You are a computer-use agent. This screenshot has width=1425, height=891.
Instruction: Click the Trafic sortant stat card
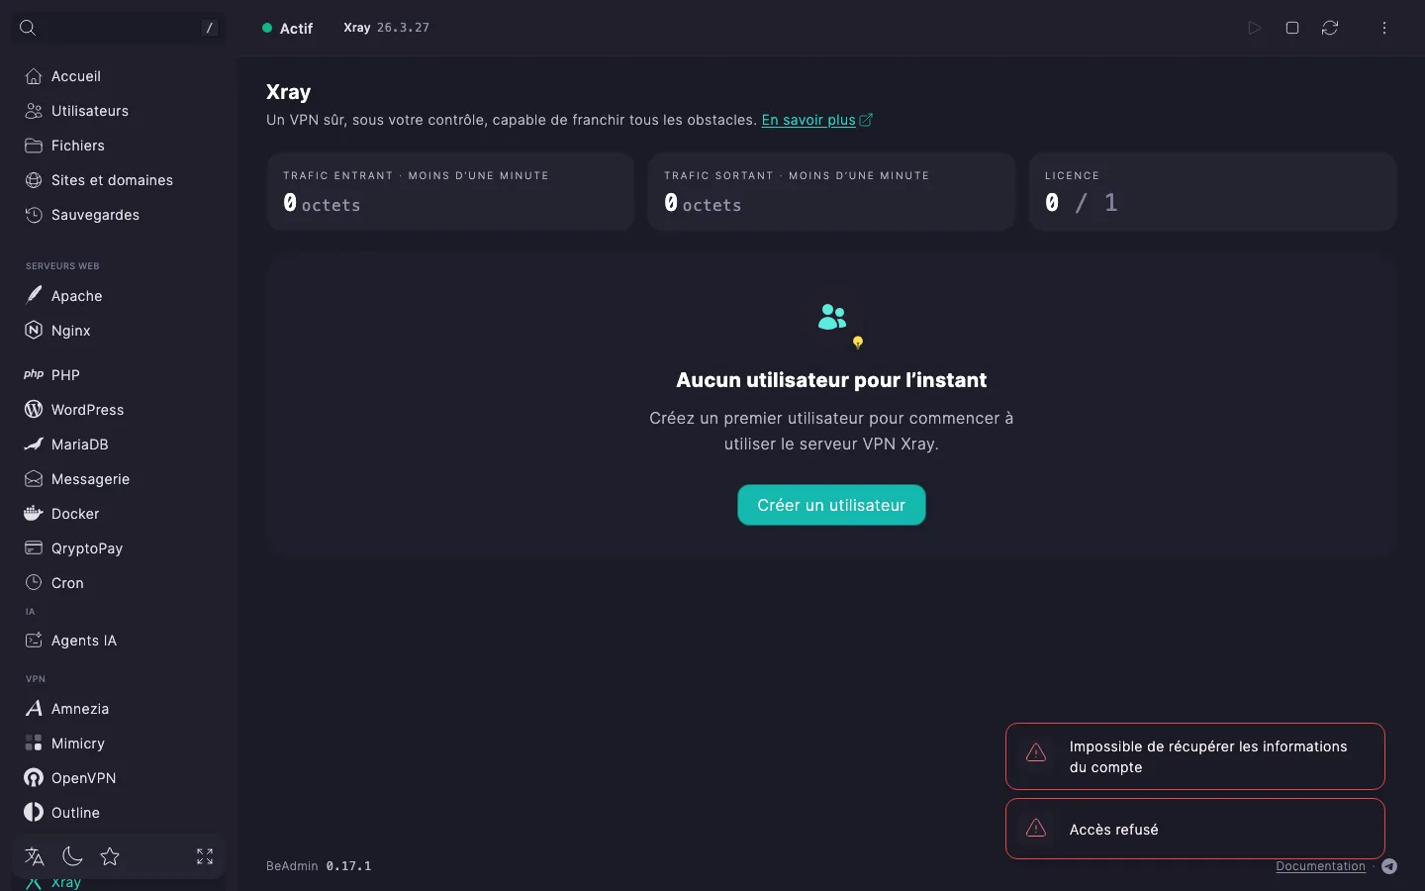[x=831, y=191]
